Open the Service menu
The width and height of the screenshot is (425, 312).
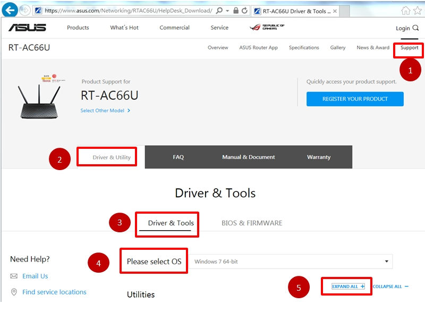pos(219,28)
